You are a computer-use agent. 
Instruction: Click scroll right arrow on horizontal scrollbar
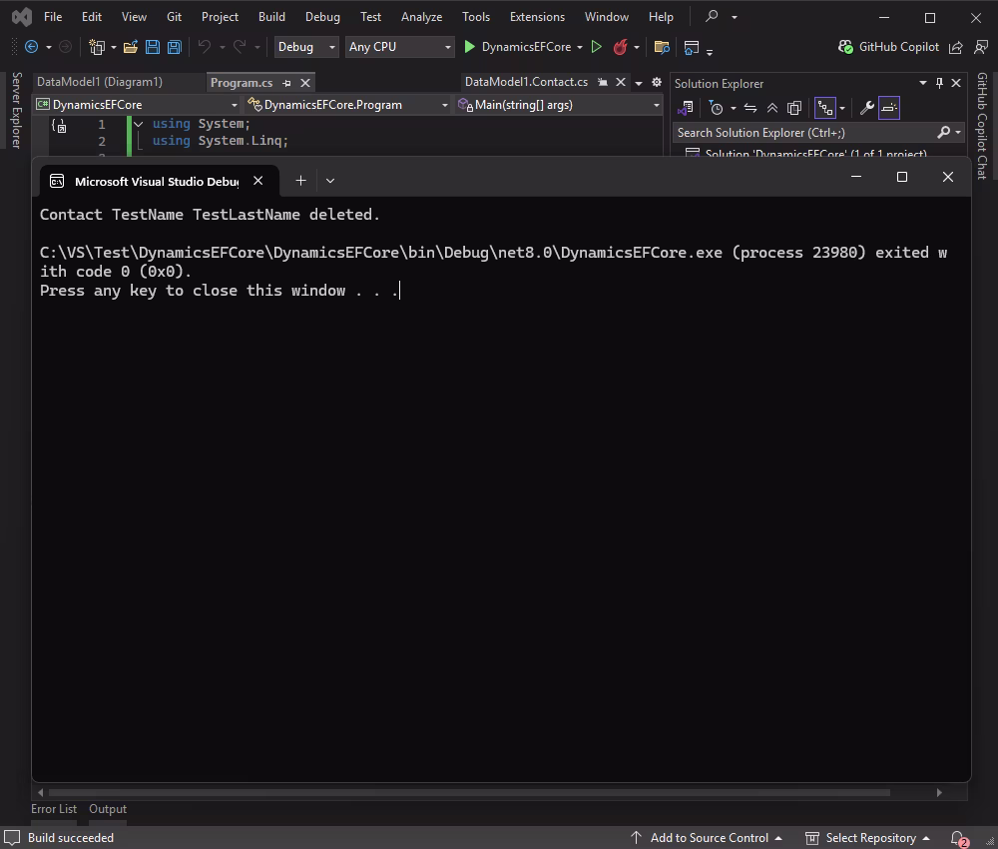click(x=939, y=792)
